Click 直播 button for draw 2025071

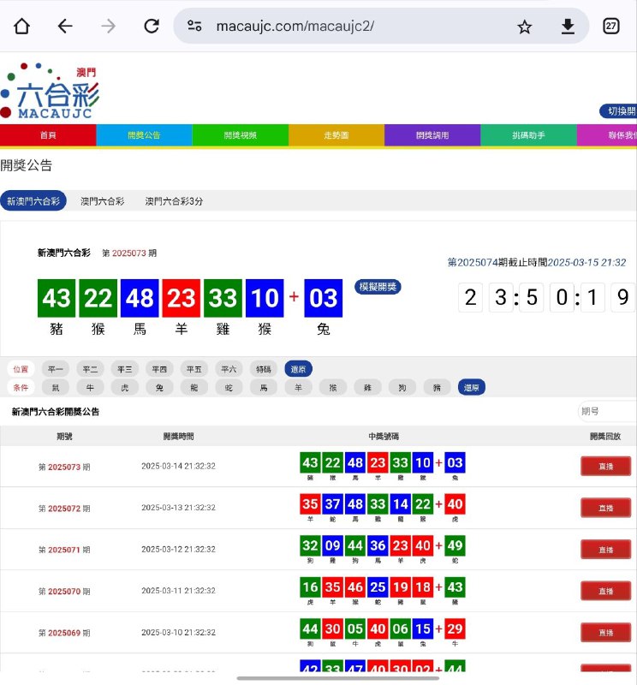(605, 549)
